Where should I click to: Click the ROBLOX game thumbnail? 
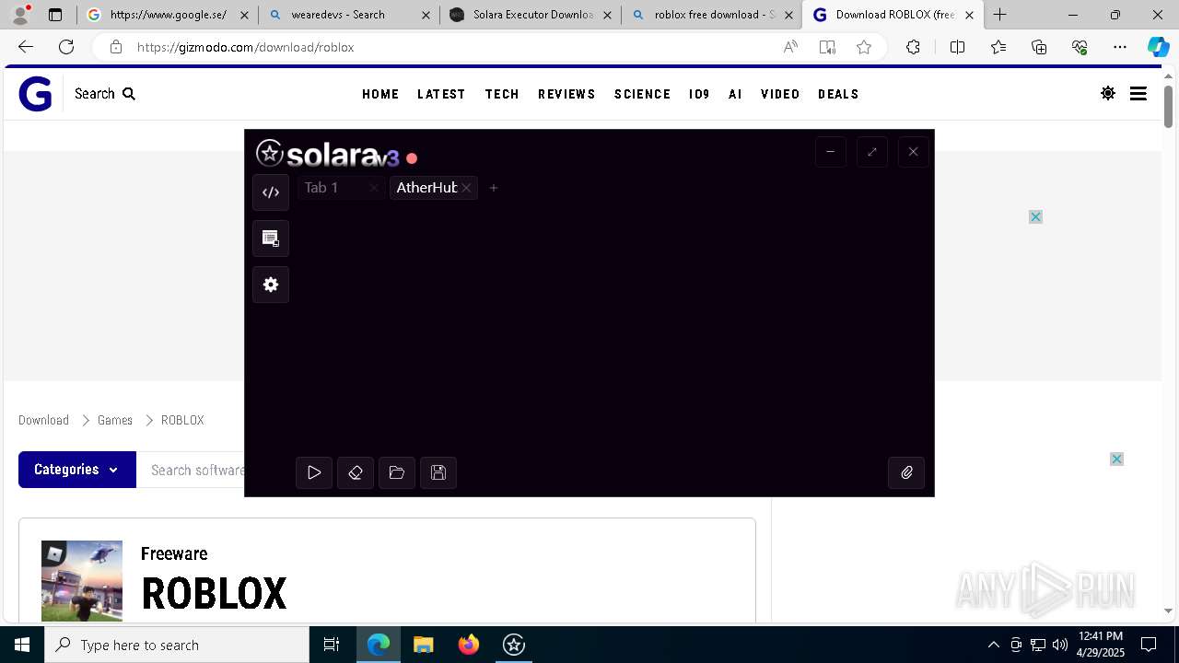pos(82,581)
